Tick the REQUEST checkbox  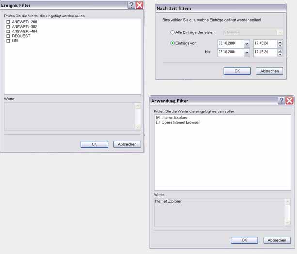(8, 36)
